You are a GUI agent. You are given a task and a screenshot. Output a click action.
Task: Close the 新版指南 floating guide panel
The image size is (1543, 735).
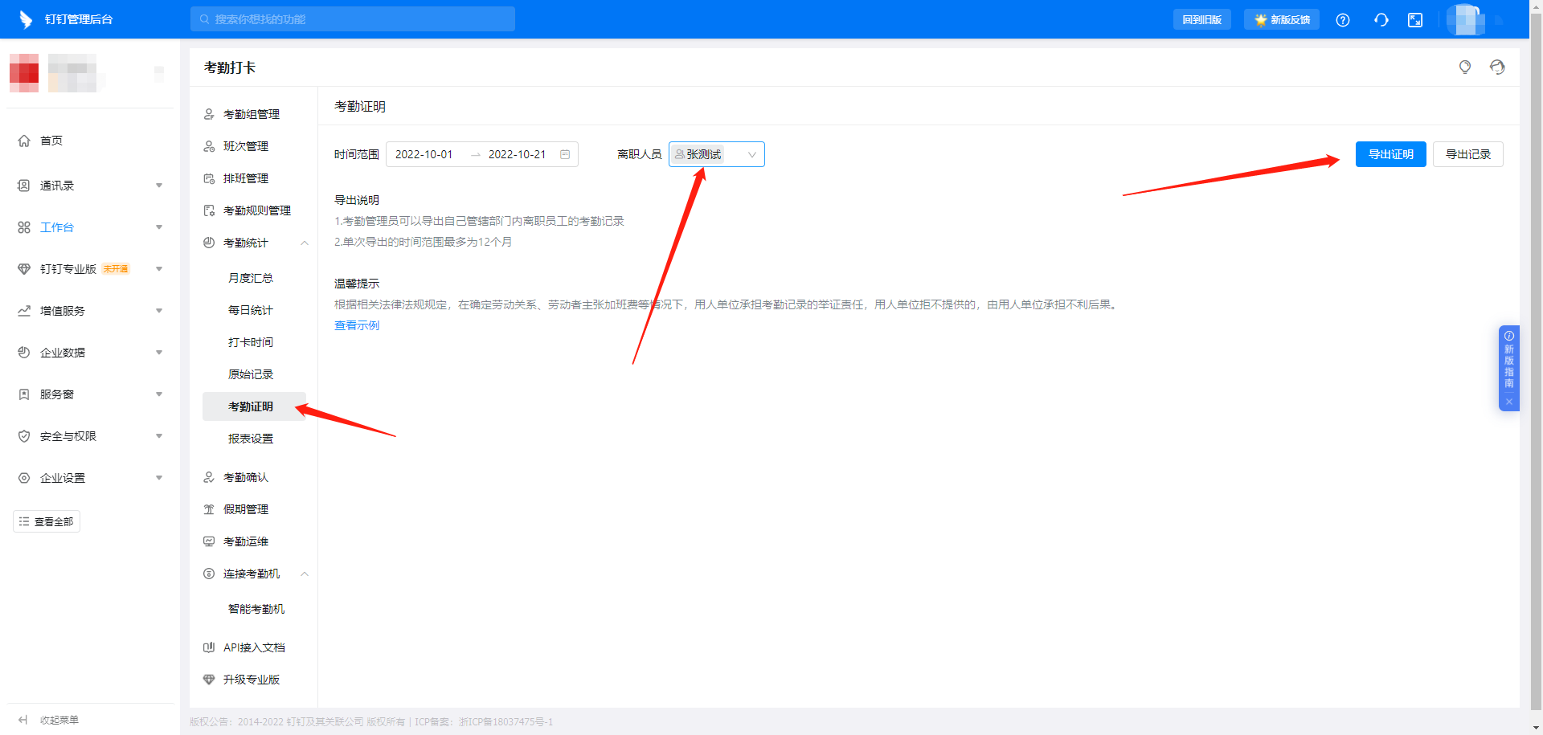click(1508, 402)
